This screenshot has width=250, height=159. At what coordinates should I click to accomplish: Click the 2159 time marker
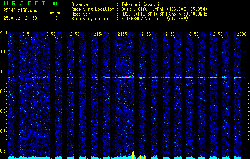click(218, 34)
